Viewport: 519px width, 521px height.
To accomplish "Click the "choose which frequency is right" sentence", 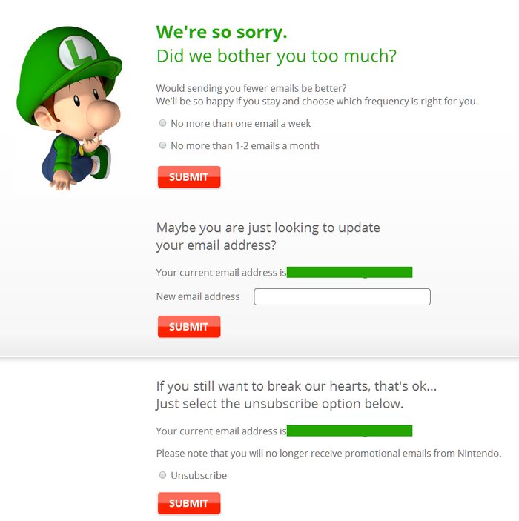I will [x=317, y=101].
